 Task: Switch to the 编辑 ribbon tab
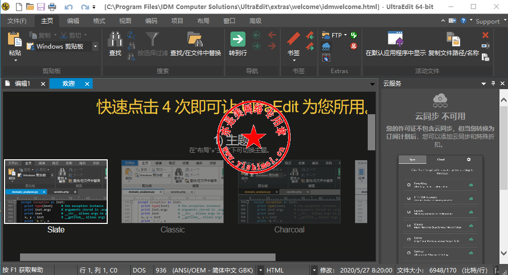pyautogui.click(x=73, y=21)
